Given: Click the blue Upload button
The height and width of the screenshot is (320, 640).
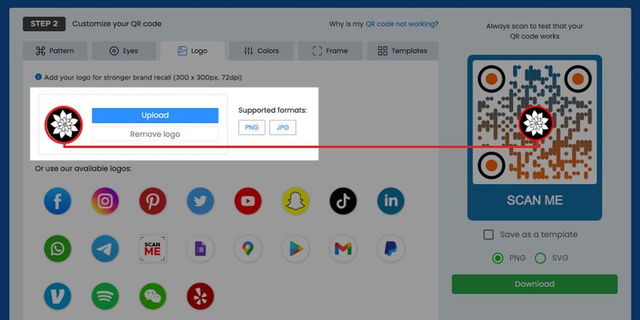Looking at the screenshot, I should pyautogui.click(x=155, y=115).
